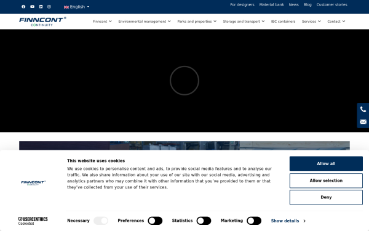Open the IBC containers page
This screenshot has height=231, width=369.
[283, 22]
